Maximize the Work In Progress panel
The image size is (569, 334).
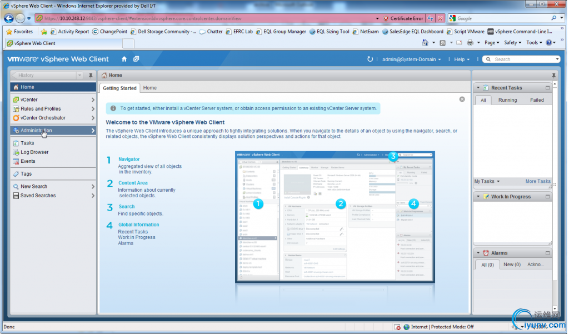[x=547, y=197]
